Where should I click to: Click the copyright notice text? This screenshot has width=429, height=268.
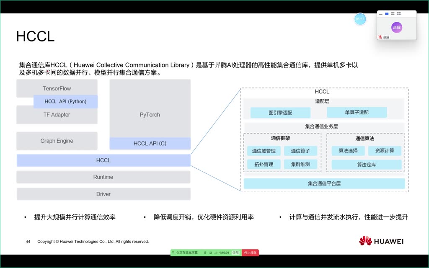click(x=93, y=242)
